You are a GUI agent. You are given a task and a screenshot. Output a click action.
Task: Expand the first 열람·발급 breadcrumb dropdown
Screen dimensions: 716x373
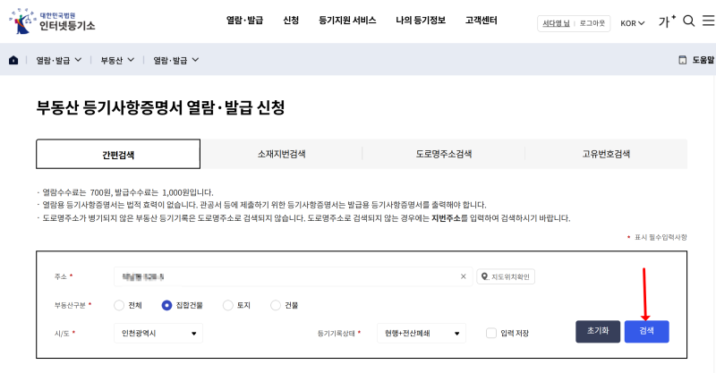point(59,60)
